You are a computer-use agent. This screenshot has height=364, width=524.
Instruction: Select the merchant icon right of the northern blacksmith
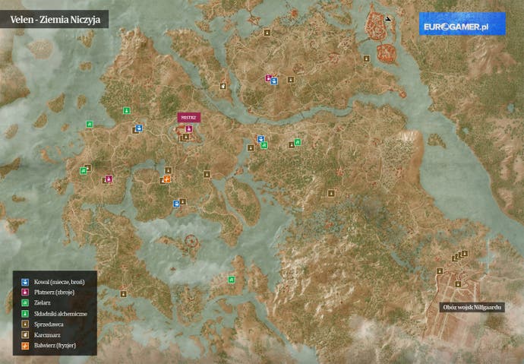(291, 80)
